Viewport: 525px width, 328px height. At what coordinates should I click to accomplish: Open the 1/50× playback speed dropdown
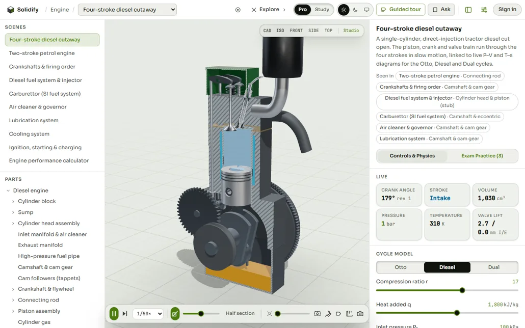click(x=148, y=314)
